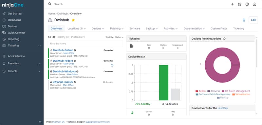Click the Ticketing icon in sidebar
The height and width of the screenshot is (125, 262).
(4, 46)
